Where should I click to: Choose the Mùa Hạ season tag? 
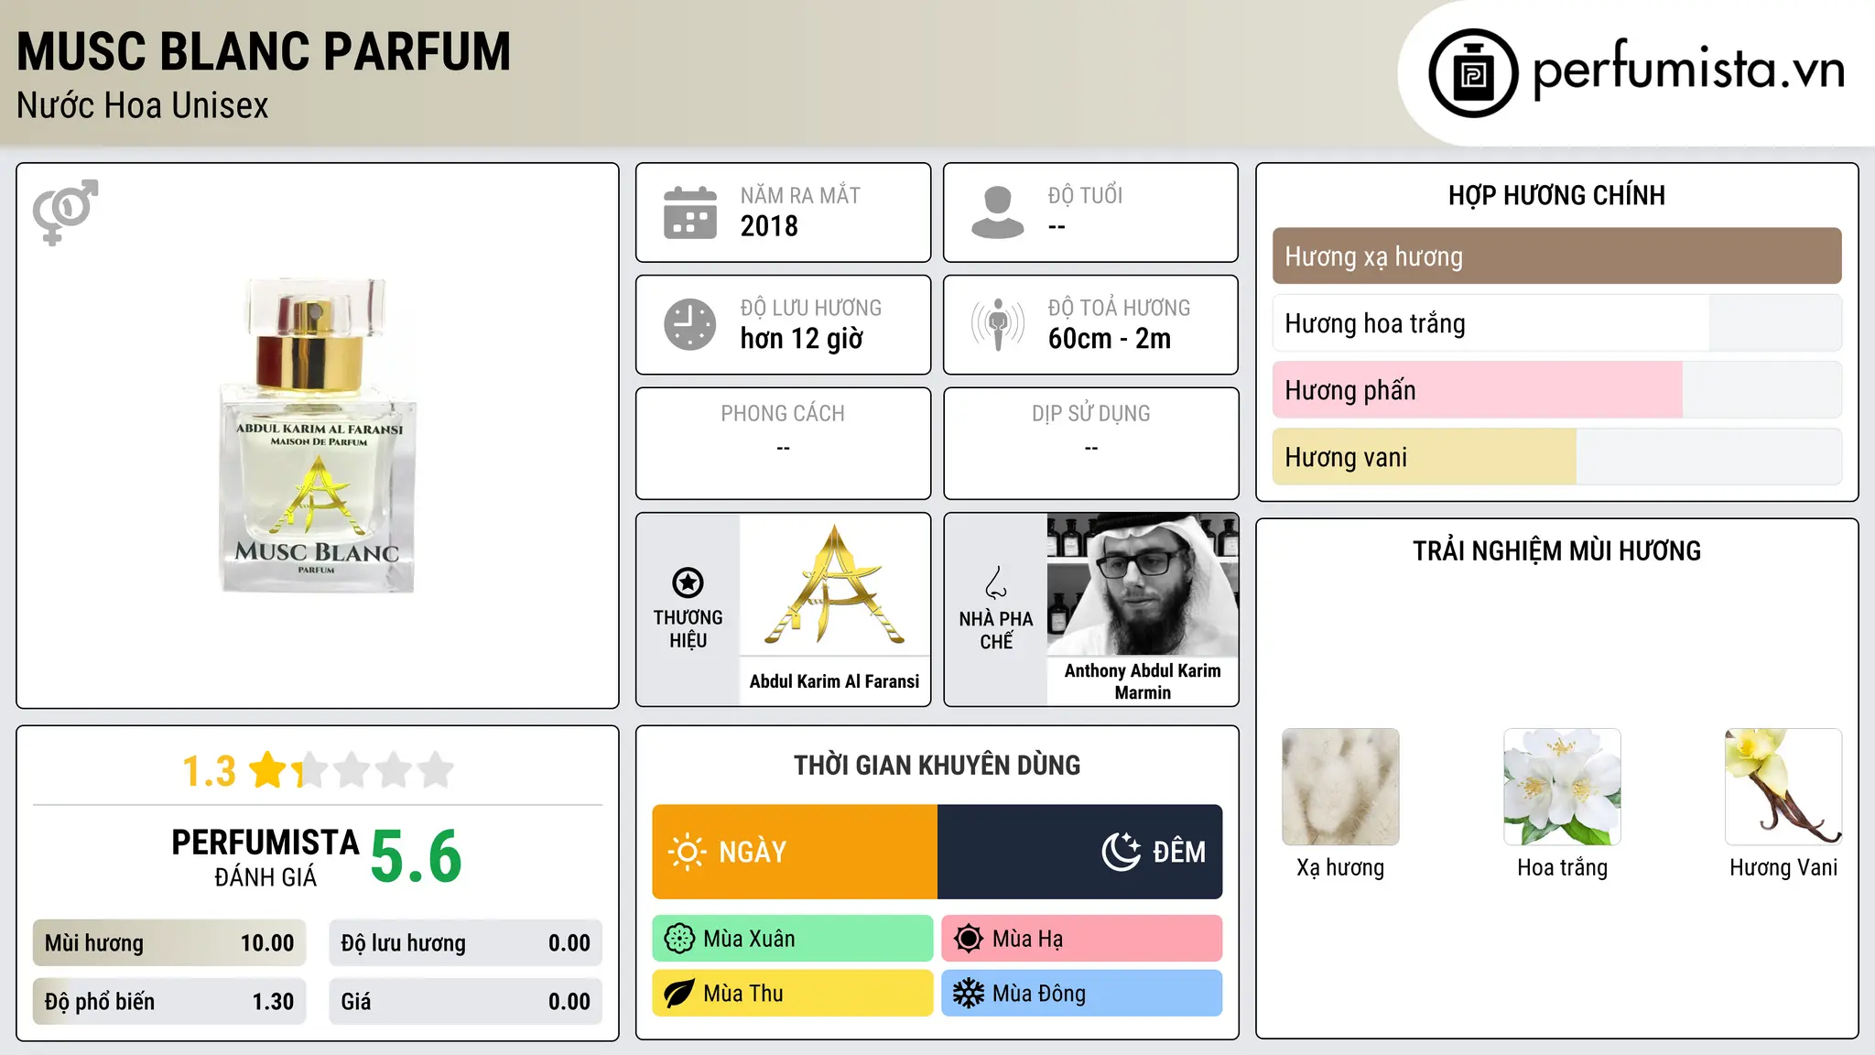tap(1082, 939)
